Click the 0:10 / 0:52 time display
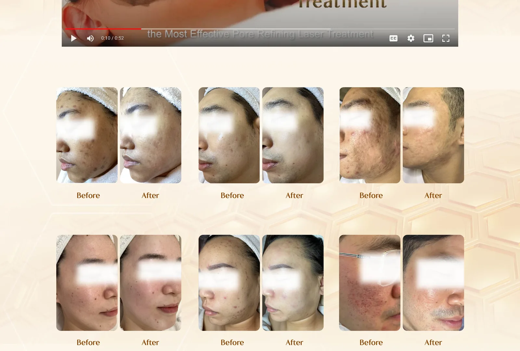Viewport: 520px width, 351px height. [112, 38]
